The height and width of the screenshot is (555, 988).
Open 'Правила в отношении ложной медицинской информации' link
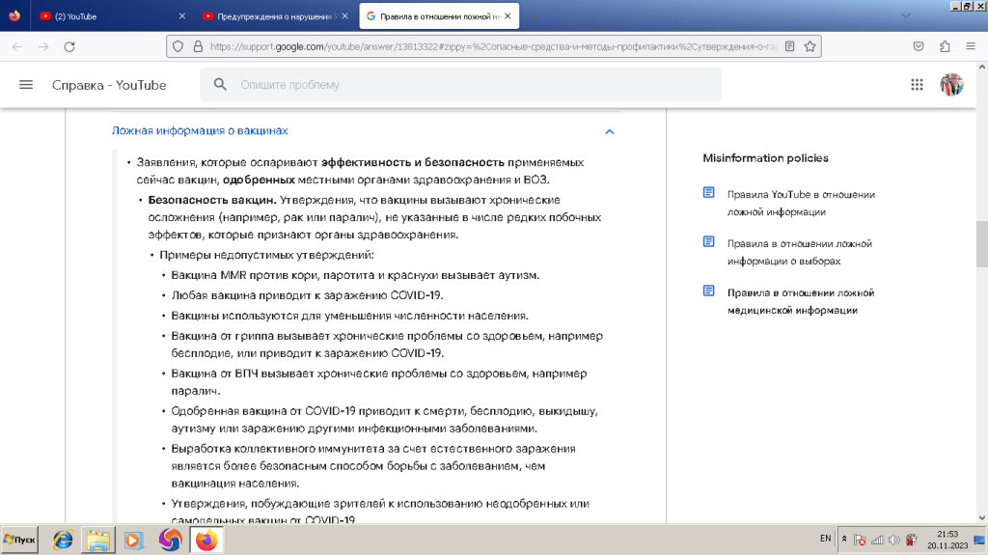800,301
